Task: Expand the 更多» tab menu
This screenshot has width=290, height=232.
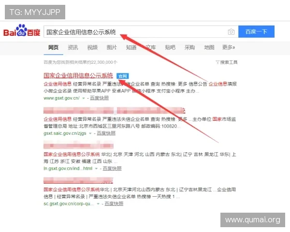Action: 229,47
